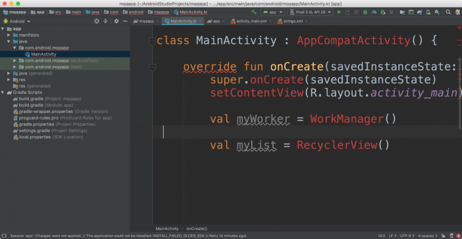Expand the manifests folder in project tree
Viewport: 462px width, 239px height.
click(x=9, y=35)
